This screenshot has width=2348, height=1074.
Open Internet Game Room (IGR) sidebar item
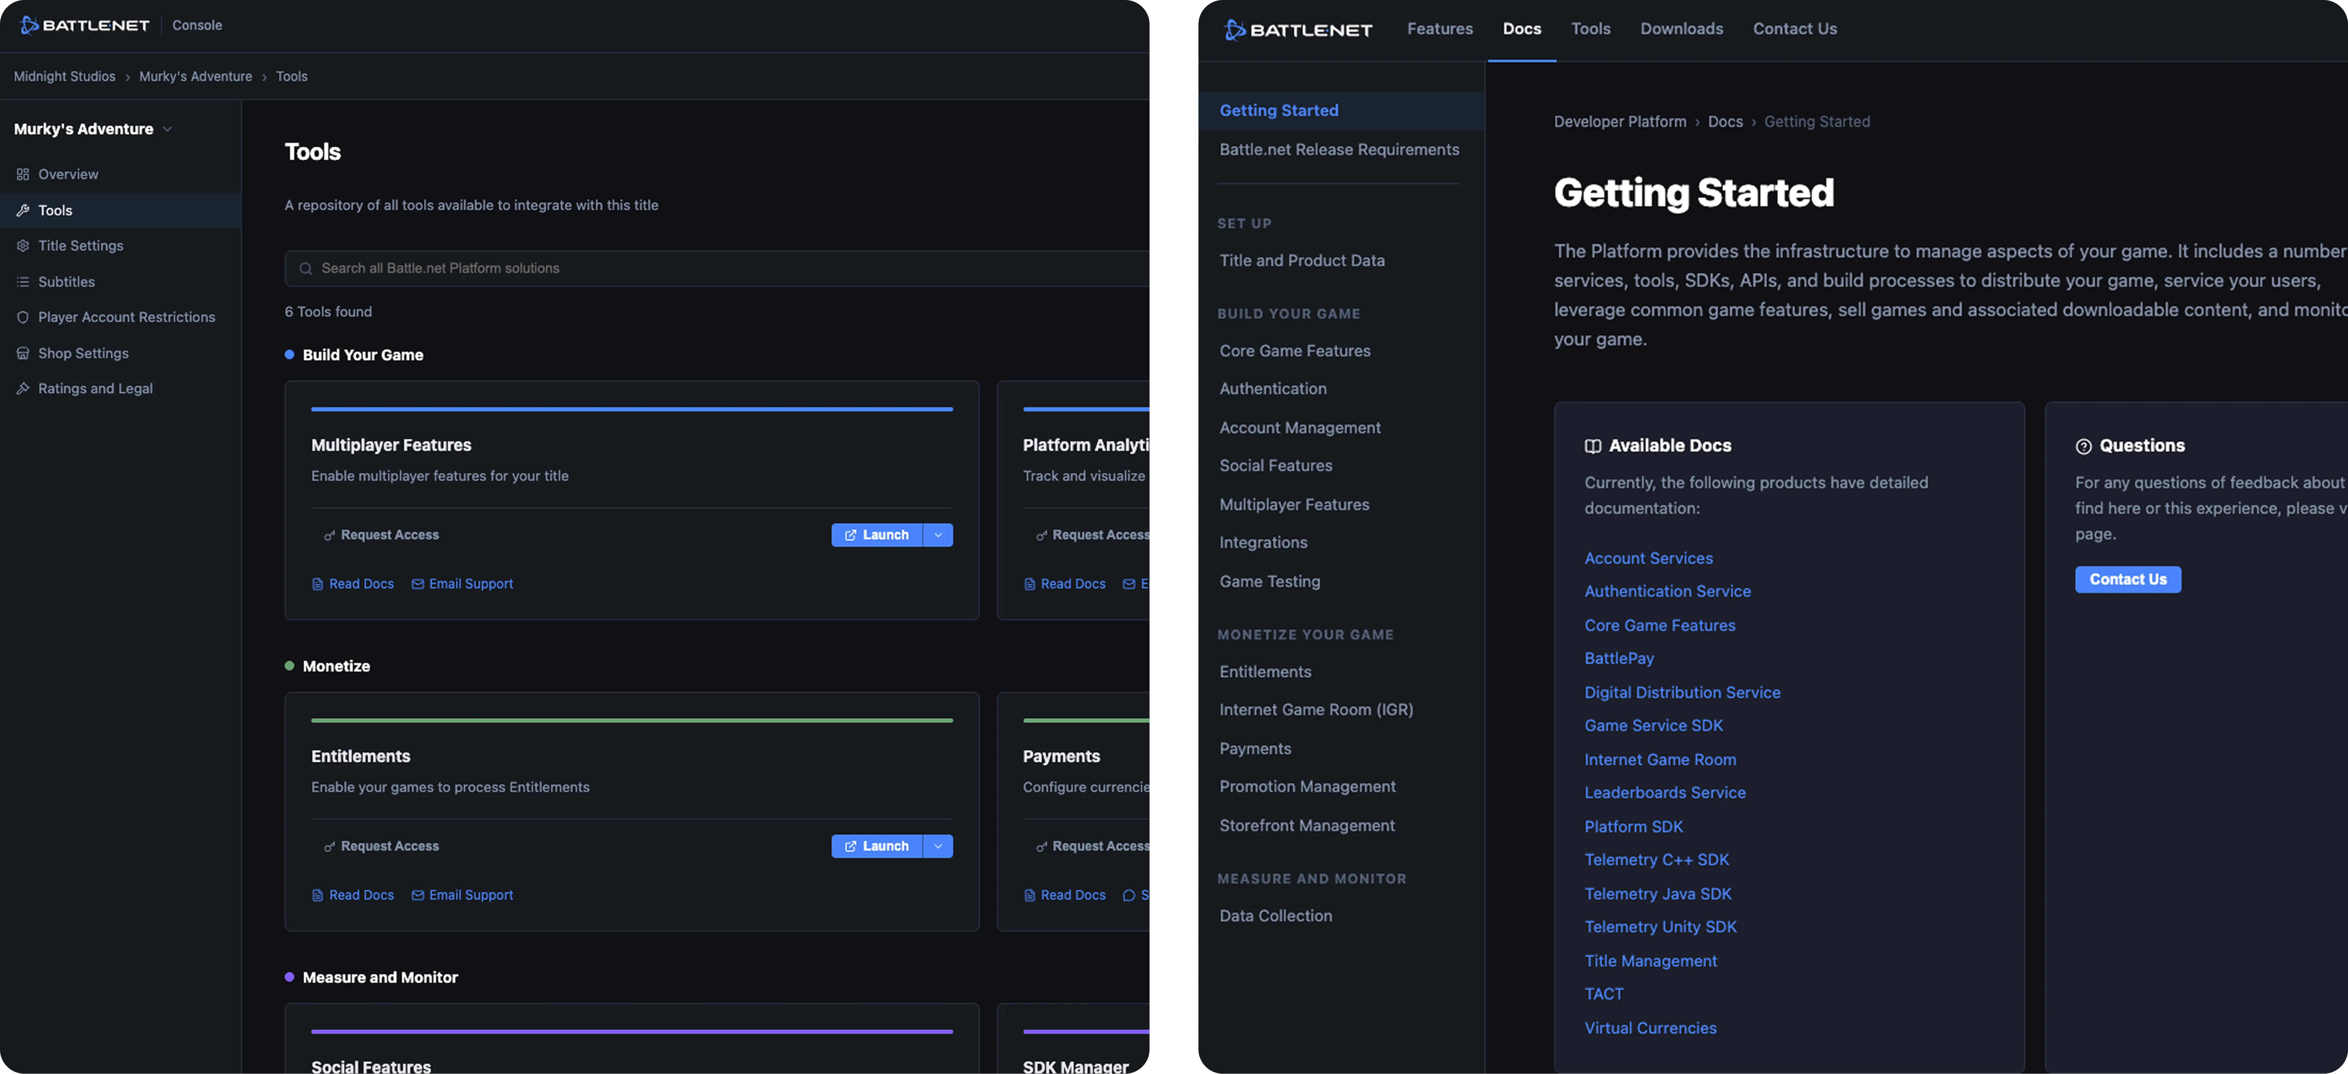pos(1316,710)
